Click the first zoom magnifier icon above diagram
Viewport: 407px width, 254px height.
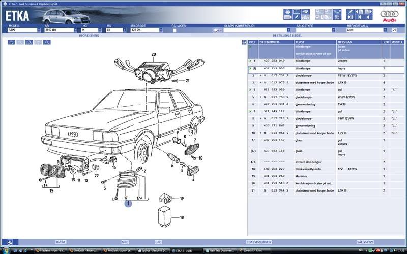[11, 42]
